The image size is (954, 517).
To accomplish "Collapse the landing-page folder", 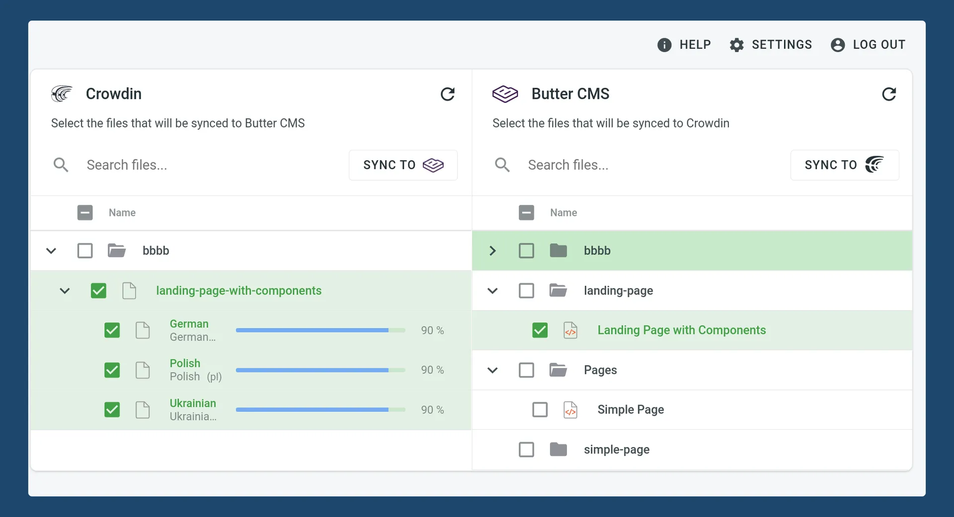I will (x=492, y=291).
